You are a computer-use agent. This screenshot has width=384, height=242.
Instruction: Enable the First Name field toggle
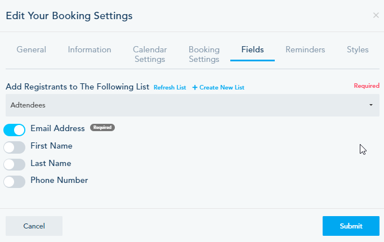tap(14, 147)
